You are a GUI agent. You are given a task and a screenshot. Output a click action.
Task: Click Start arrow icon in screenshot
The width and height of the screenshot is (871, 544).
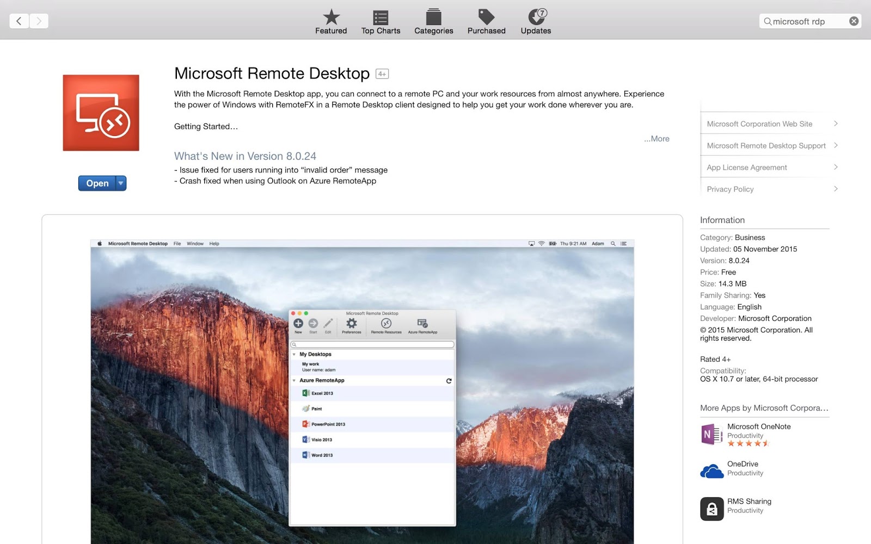click(x=313, y=323)
